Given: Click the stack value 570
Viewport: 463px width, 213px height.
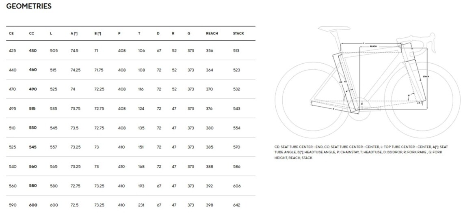Looking at the screenshot, I should [236, 147].
